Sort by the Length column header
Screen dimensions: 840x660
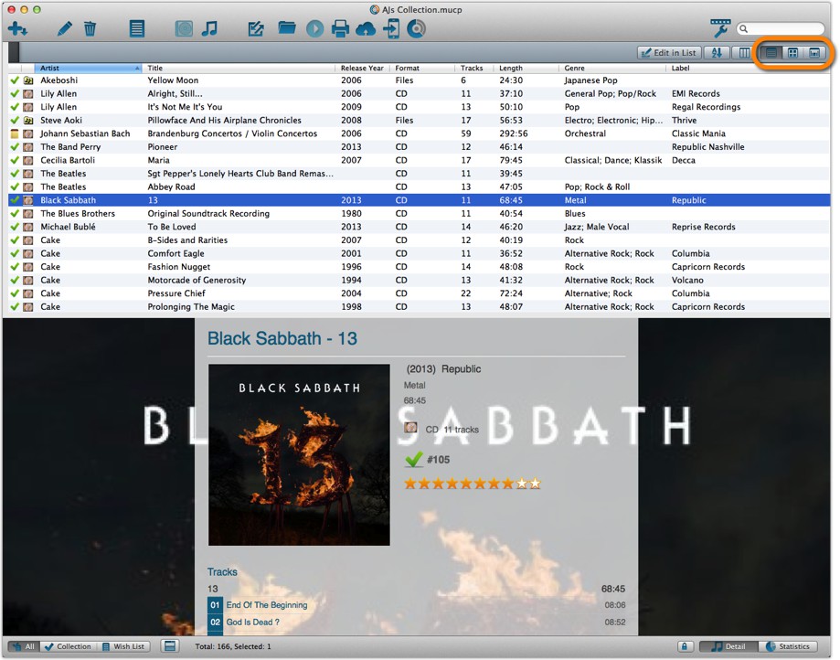526,68
